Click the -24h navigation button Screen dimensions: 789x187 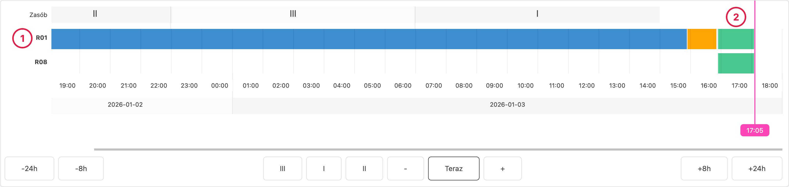30,169
